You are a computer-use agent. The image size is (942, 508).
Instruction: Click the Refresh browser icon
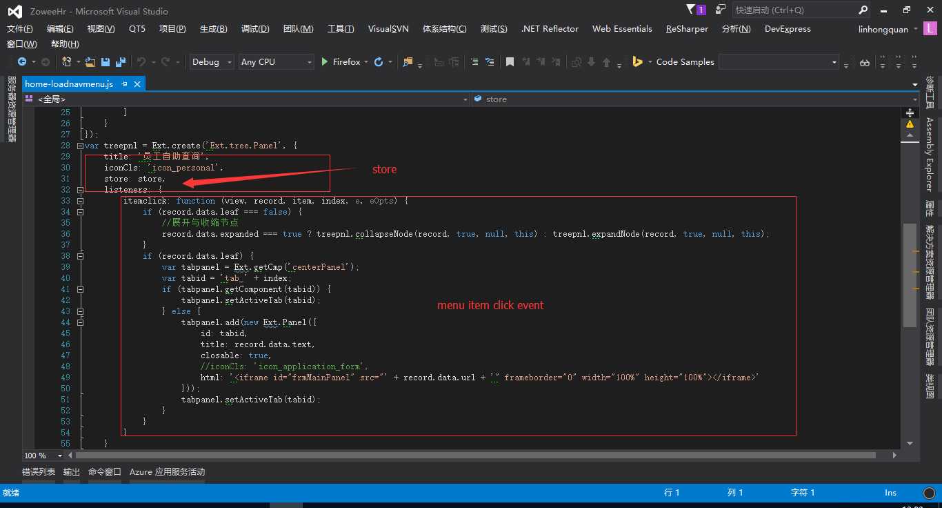point(379,62)
